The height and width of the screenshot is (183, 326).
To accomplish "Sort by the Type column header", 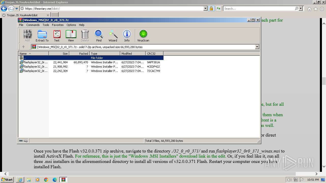I will (105, 53).
